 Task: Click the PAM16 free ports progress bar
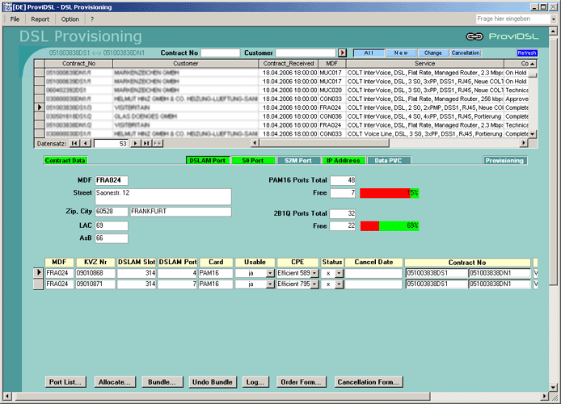[389, 193]
